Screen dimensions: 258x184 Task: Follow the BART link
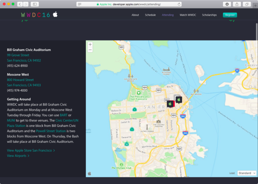point(64,115)
